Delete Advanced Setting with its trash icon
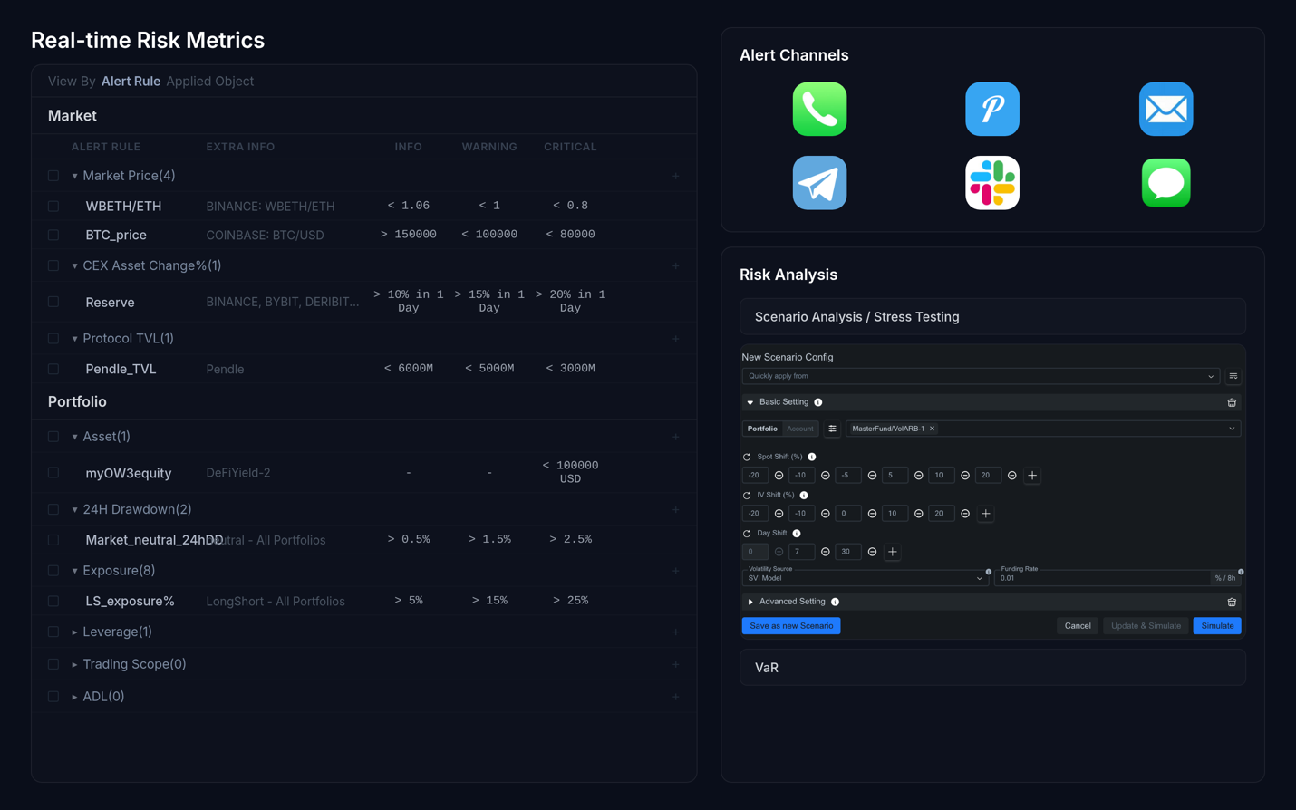 pyautogui.click(x=1232, y=602)
